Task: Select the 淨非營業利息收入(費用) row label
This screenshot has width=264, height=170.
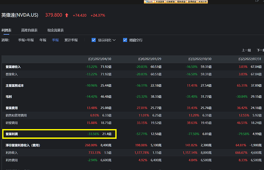Action: (23, 145)
